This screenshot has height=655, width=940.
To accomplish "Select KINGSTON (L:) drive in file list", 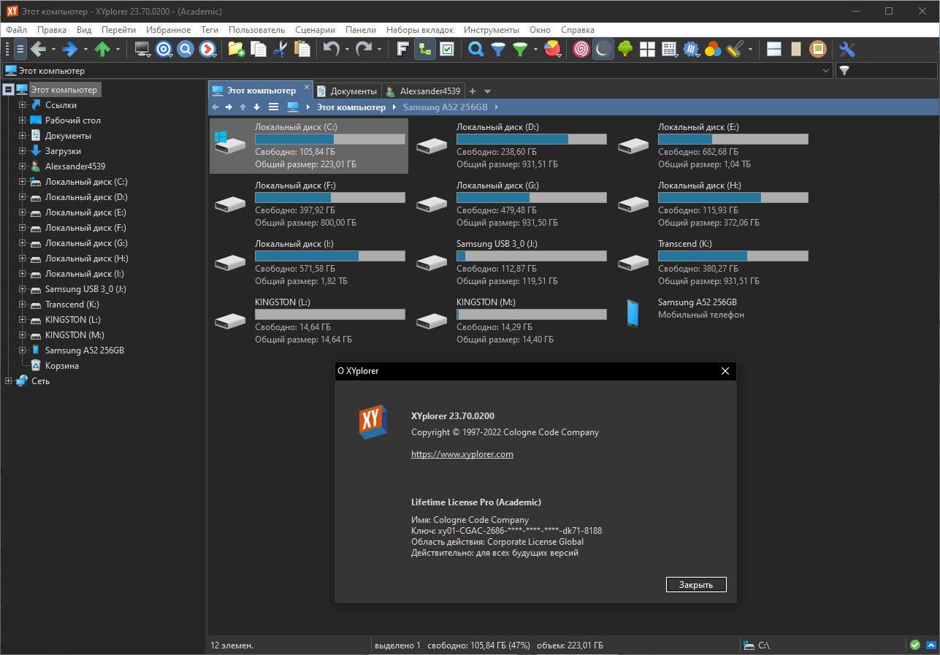I will coord(310,321).
